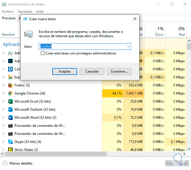This screenshot has width=191, height=170.
Task: Click the Firefox icon in process list
Action: tap(10, 85)
